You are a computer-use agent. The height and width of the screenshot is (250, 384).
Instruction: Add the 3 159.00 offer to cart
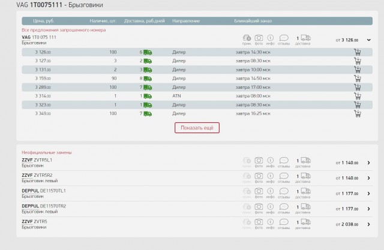click(x=358, y=79)
